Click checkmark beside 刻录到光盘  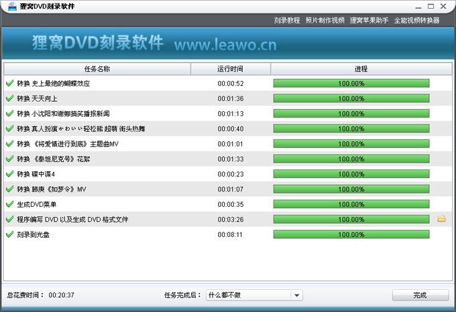(9, 234)
